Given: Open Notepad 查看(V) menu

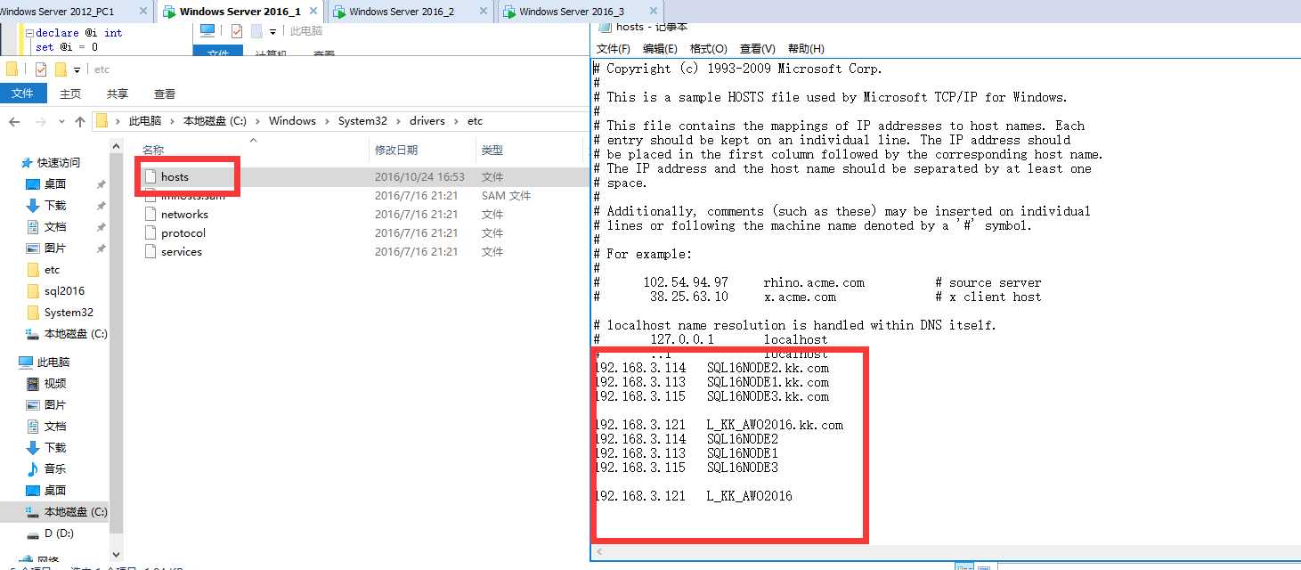Looking at the screenshot, I should tap(758, 49).
